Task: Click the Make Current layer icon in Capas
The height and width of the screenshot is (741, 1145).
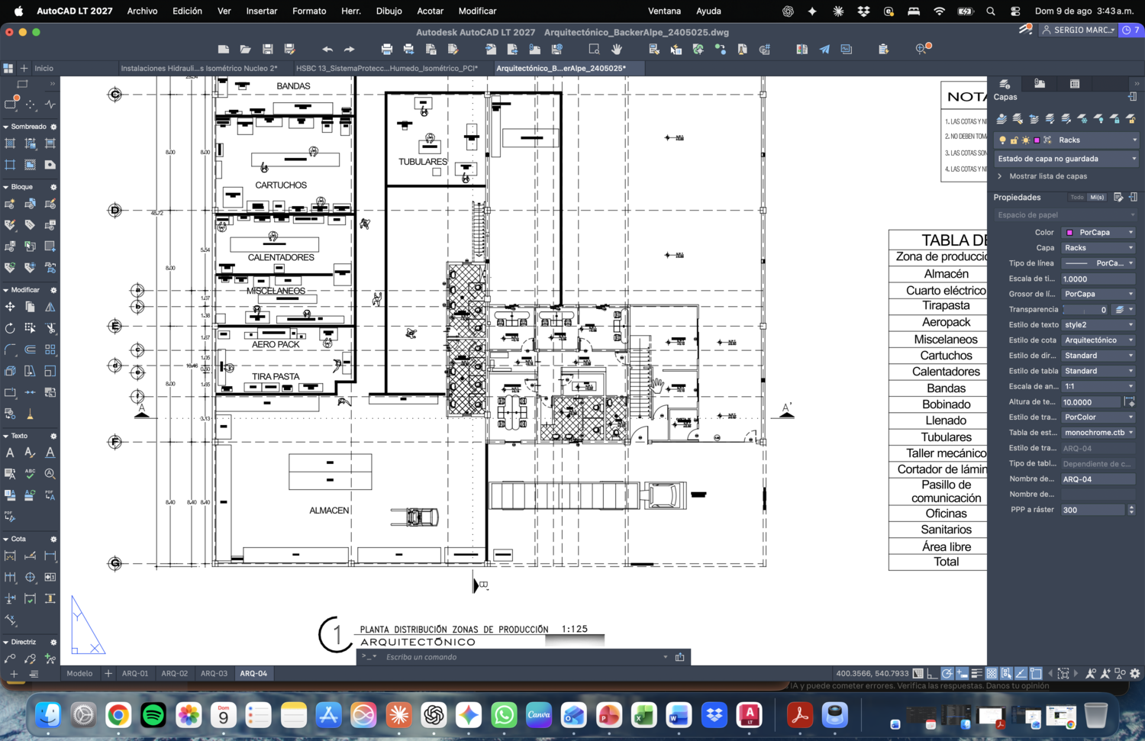Action: 1001,118
